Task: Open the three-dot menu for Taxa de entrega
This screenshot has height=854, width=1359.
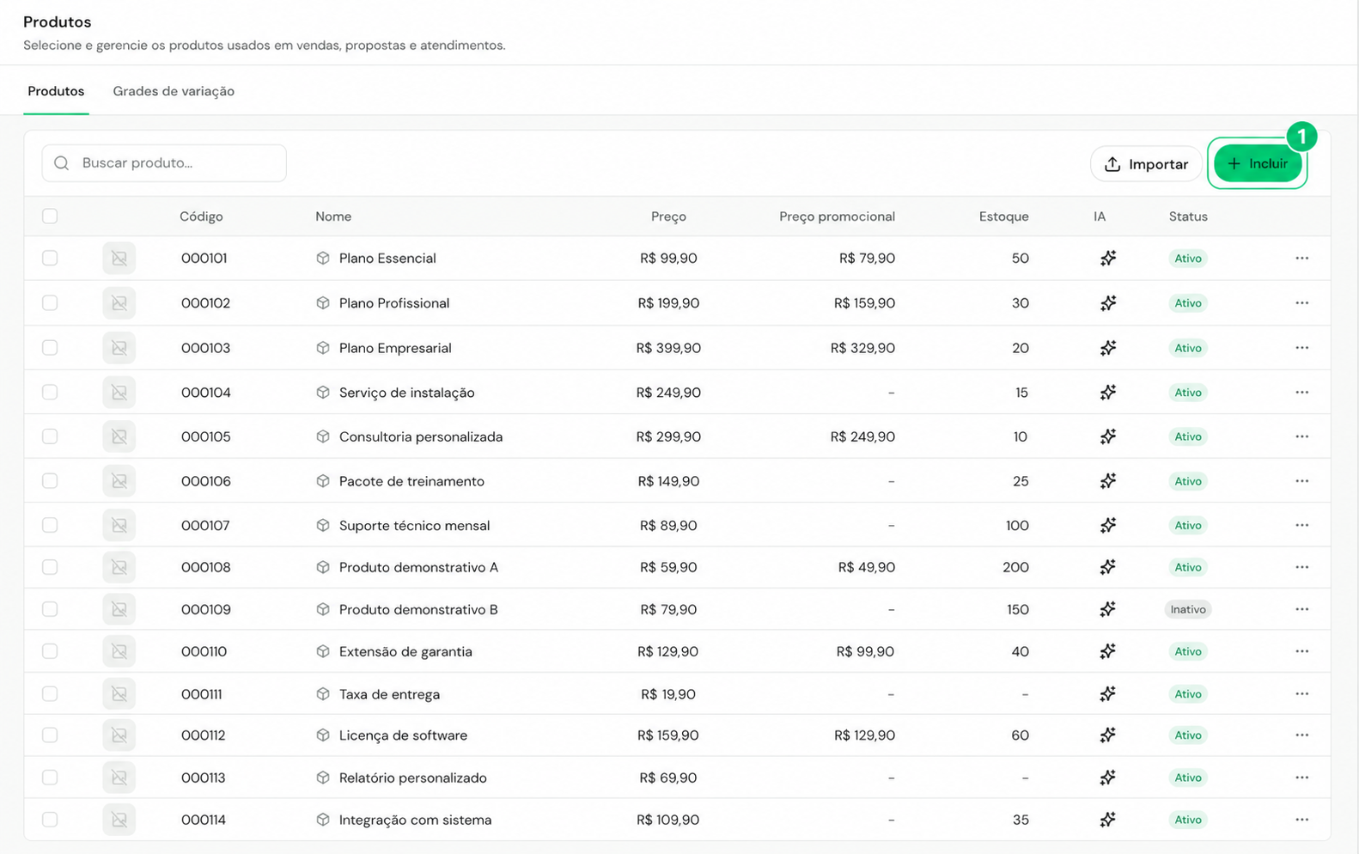Action: coord(1302,694)
